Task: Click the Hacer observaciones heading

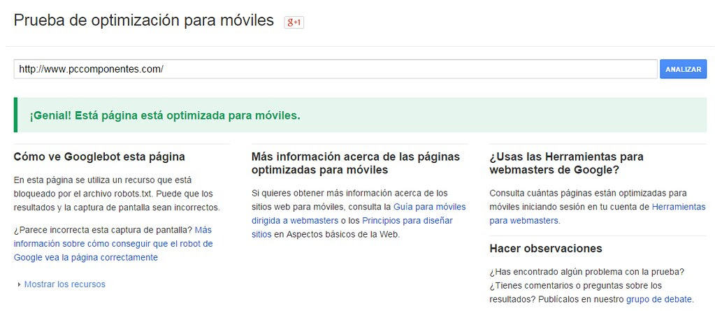Action: point(546,249)
